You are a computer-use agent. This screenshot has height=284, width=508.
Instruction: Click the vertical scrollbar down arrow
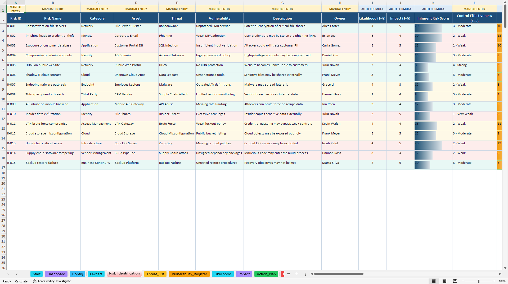click(505, 268)
